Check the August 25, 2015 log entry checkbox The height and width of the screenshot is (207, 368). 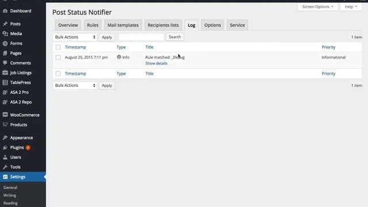58,57
